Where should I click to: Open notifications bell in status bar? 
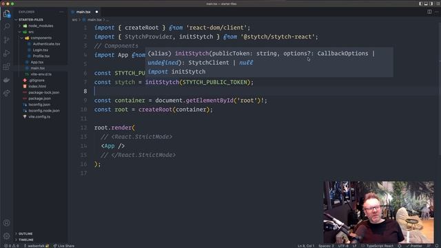point(437,246)
